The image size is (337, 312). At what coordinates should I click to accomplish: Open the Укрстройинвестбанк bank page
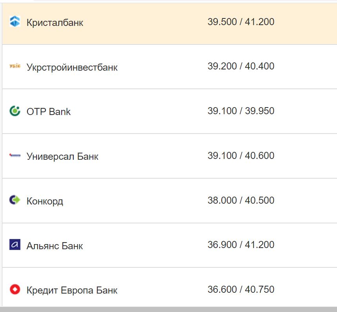pyautogui.click(x=72, y=67)
